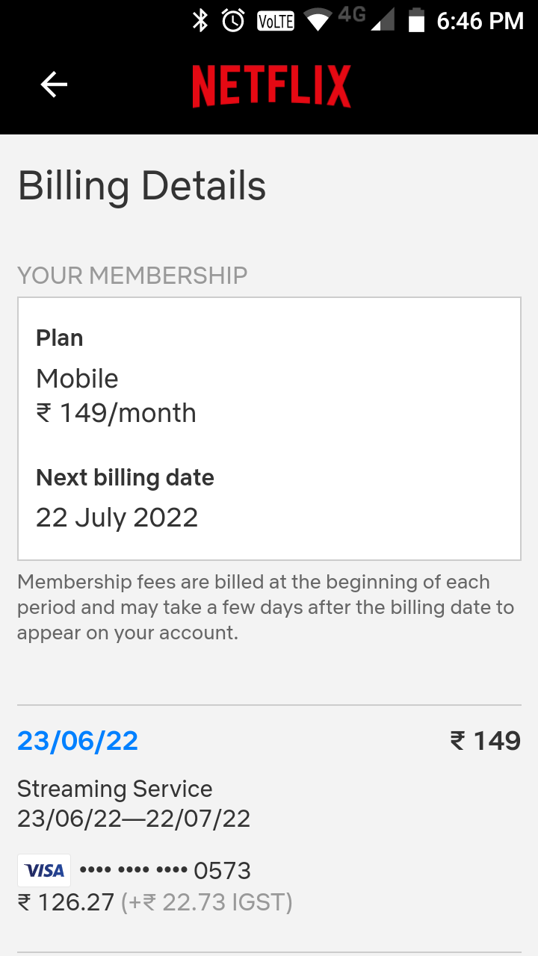Tap the alarm clock status icon
Screen dimensions: 538x956
(x=233, y=21)
